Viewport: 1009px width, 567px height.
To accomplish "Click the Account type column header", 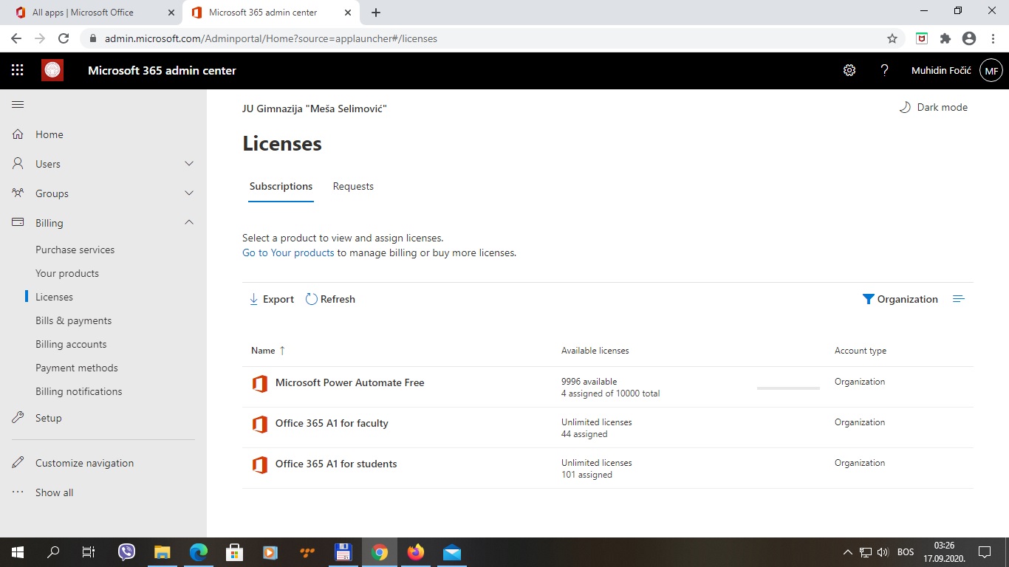I will point(861,351).
